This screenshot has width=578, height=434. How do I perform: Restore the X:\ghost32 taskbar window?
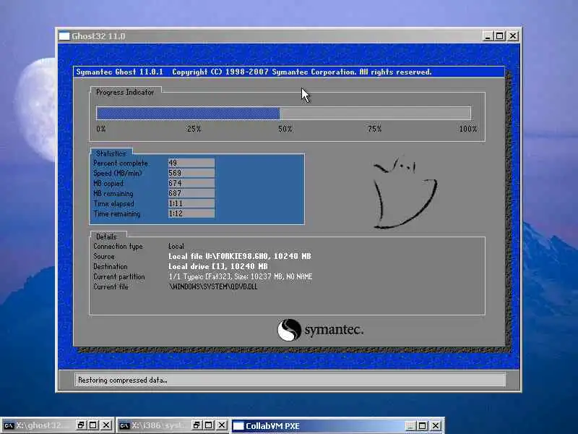click(x=81, y=425)
